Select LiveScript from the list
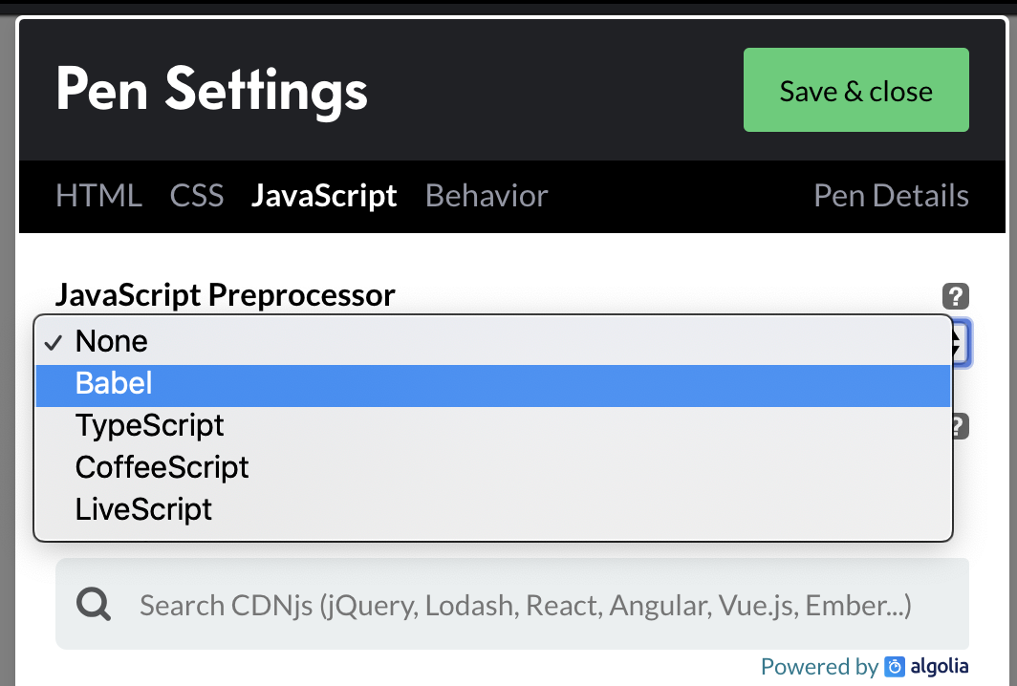The image size is (1017, 686). click(x=143, y=509)
